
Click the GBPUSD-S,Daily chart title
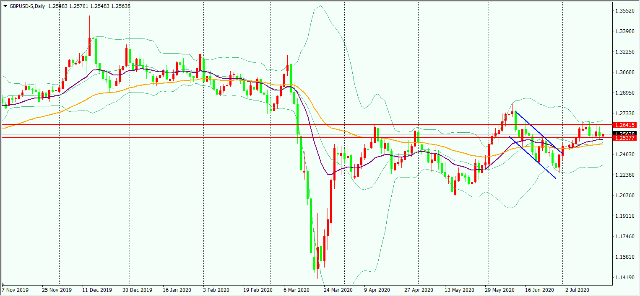27,5
